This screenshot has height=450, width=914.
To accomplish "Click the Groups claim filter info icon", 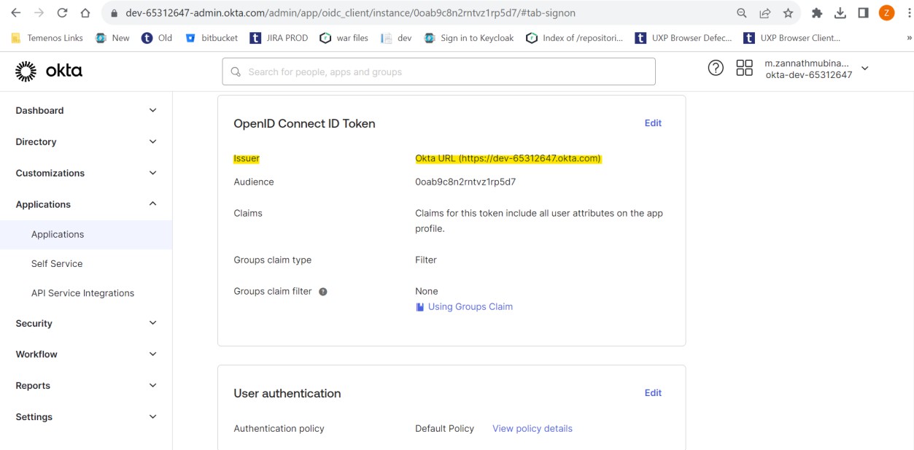I will pyautogui.click(x=323, y=292).
